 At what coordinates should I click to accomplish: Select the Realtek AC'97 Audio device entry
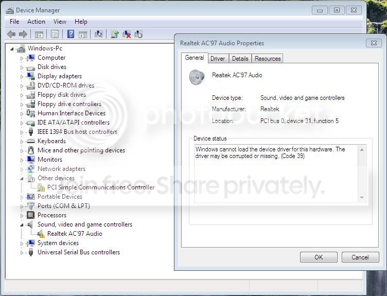(75, 234)
